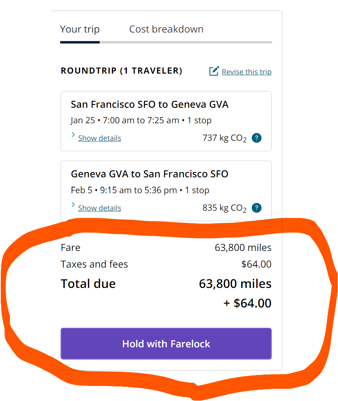Expand chevron for Geneva to San Francisco flight
Image resolution: width=338 pixels, height=401 pixels.
pos(73,204)
